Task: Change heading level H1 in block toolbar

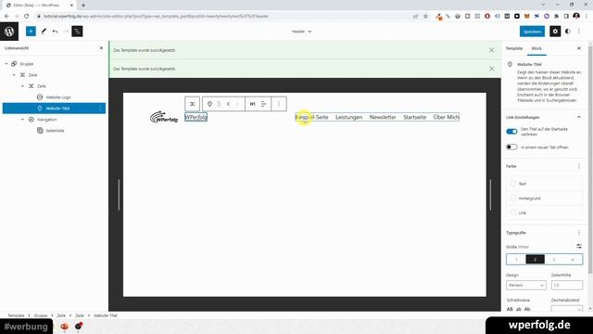Action: [252, 104]
